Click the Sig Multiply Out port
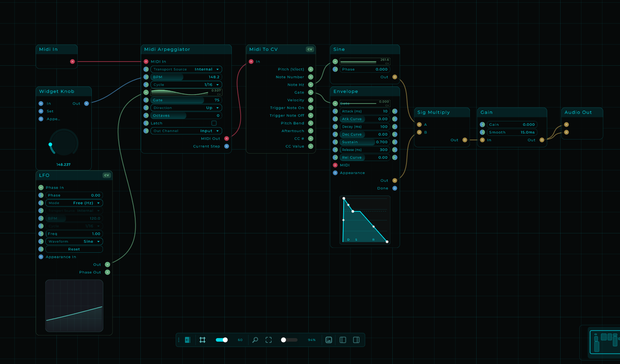The height and width of the screenshot is (364, 620). pyautogui.click(x=465, y=140)
